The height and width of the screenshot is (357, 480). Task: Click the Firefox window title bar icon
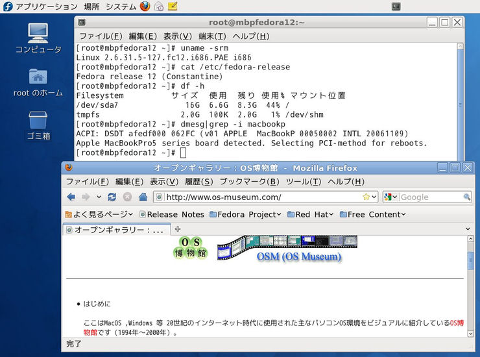coord(69,167)
